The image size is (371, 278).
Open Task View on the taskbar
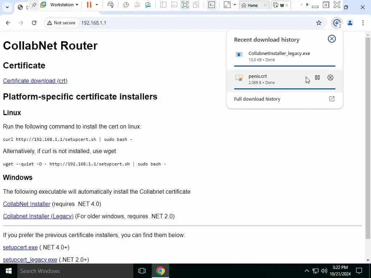[x=142, y=271]
